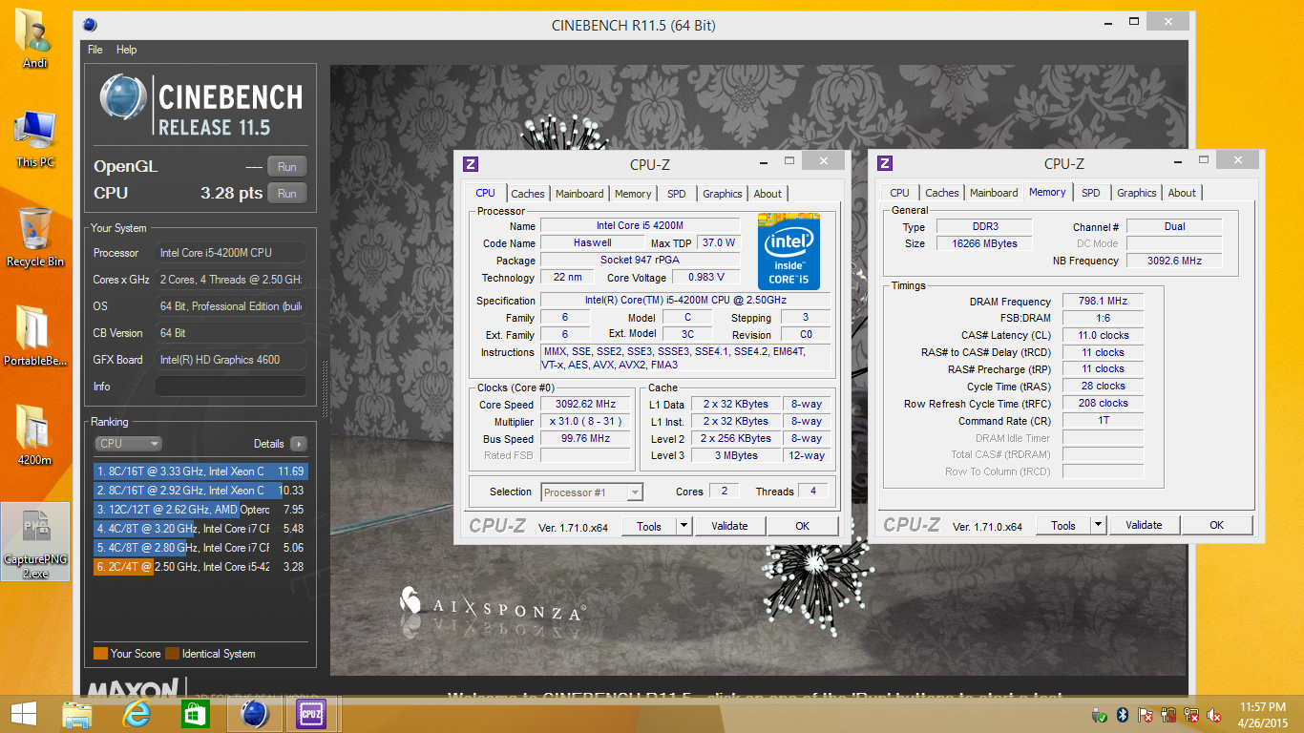Open the Recycle Bin desktop icon
Viewport: 1304px width, 733px height.
tap(35, 238)
